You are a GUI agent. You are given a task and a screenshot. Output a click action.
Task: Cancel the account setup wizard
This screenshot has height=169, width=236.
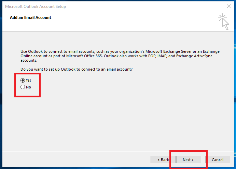(218, 160)
